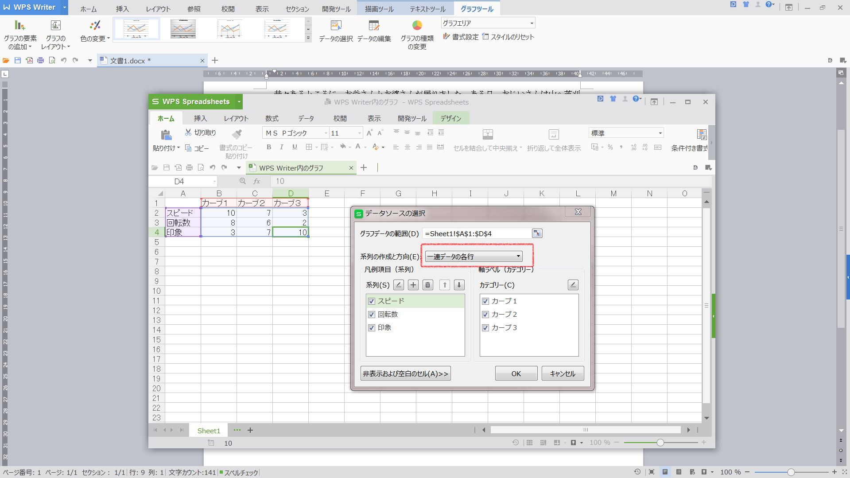Click the decrease font size icon
850x478 pixels.
pyautogui.click(x=380, y=132)
